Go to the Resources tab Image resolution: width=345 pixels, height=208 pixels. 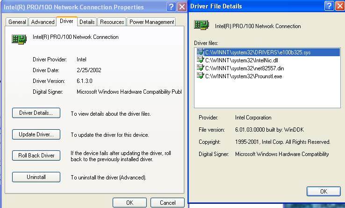click(112, 22)
